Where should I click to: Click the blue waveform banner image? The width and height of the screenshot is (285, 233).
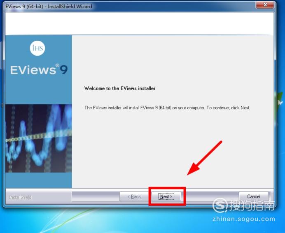tap(39, 138)
